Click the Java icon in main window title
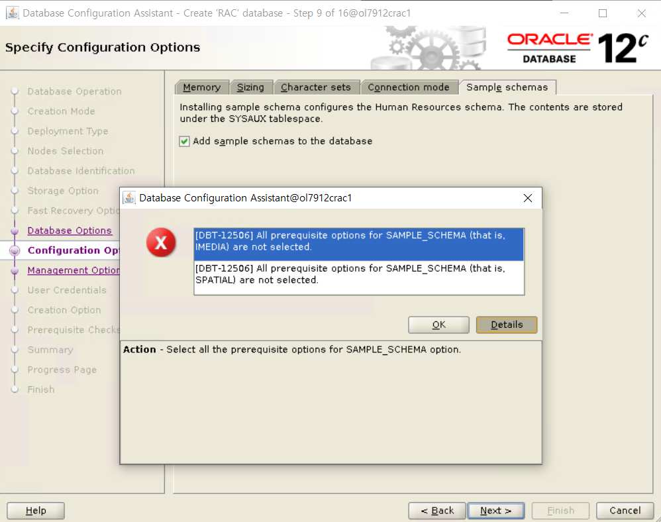661x522 pixels. 13,13
